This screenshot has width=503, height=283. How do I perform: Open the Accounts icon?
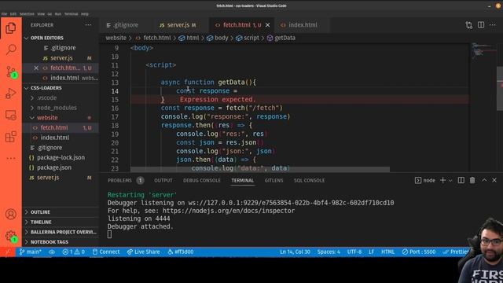click(10, 214)
